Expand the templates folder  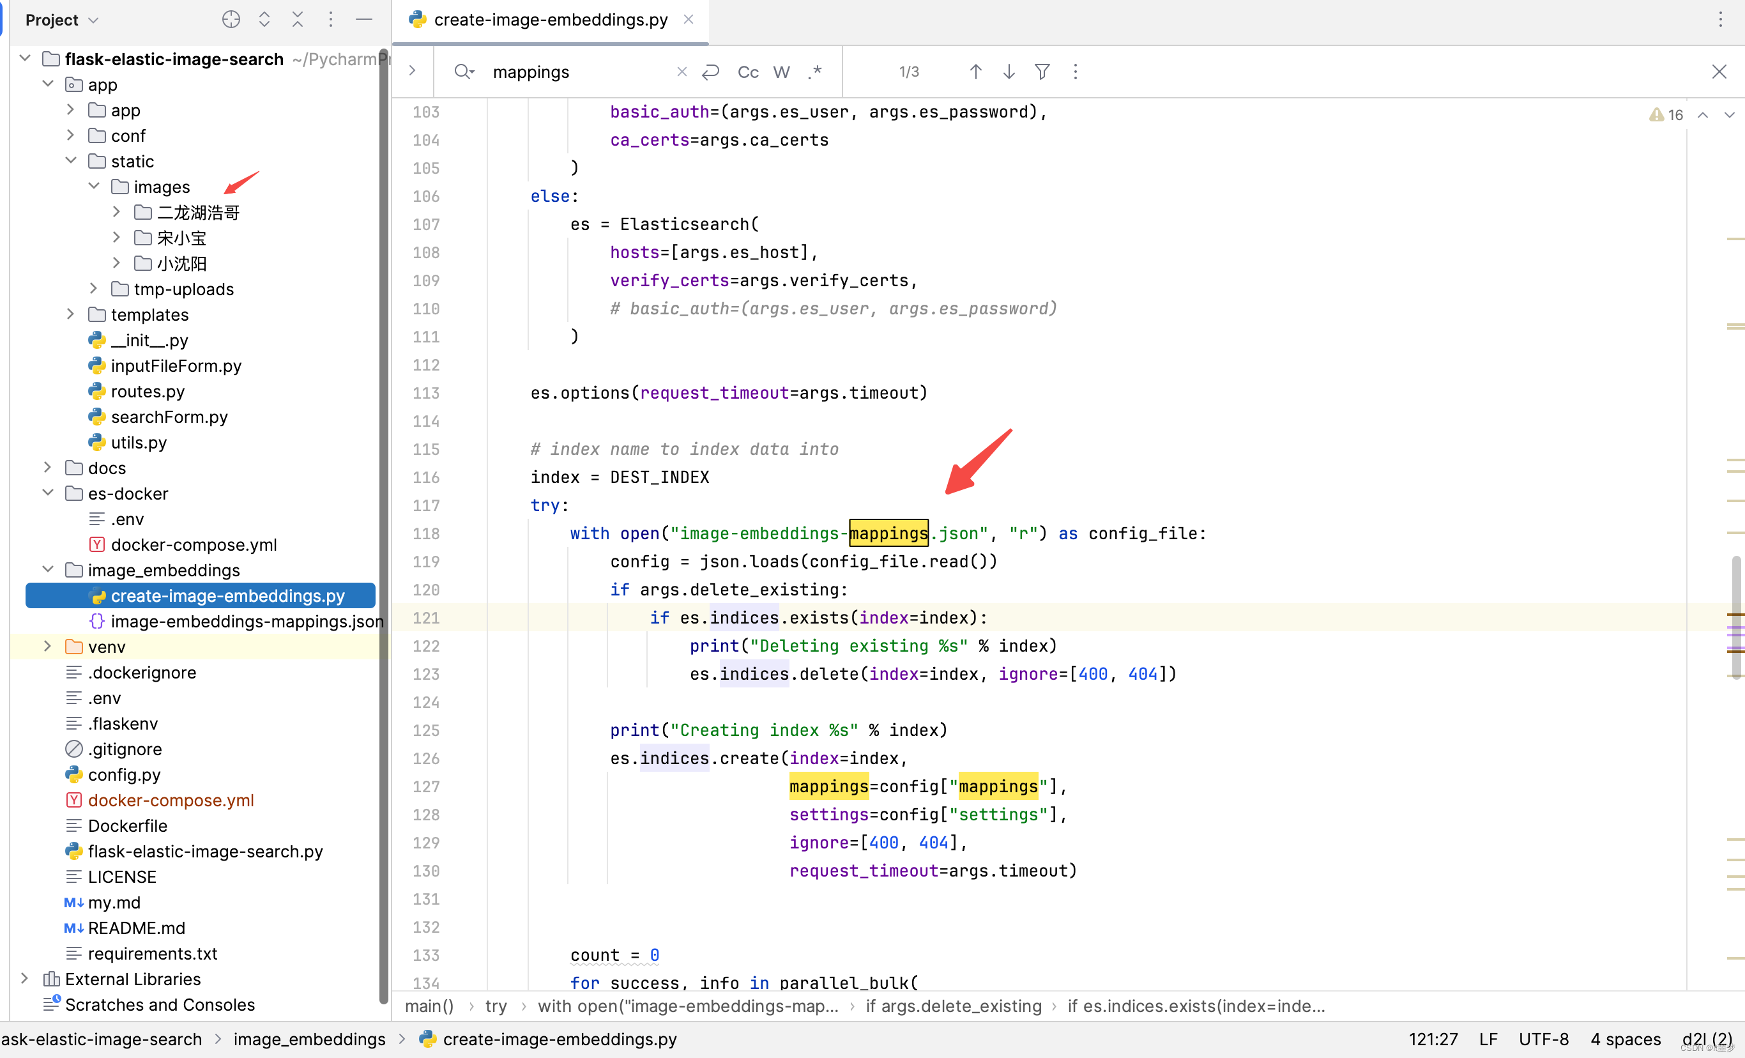70,314
